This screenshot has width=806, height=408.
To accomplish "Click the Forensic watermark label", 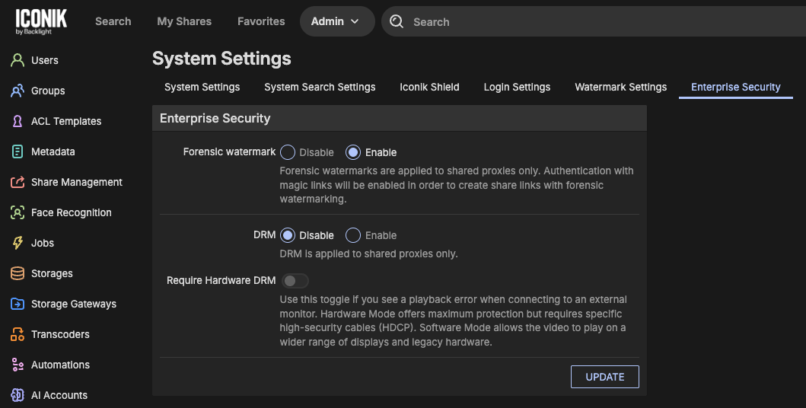I will click(x=229, y=152).
